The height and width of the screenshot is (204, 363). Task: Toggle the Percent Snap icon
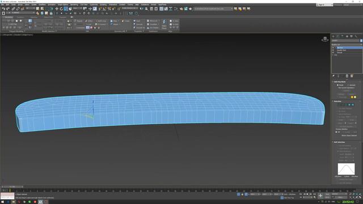pos(109,9)
